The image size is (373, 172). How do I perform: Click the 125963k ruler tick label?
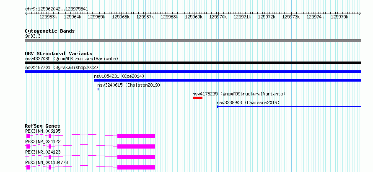49,17
